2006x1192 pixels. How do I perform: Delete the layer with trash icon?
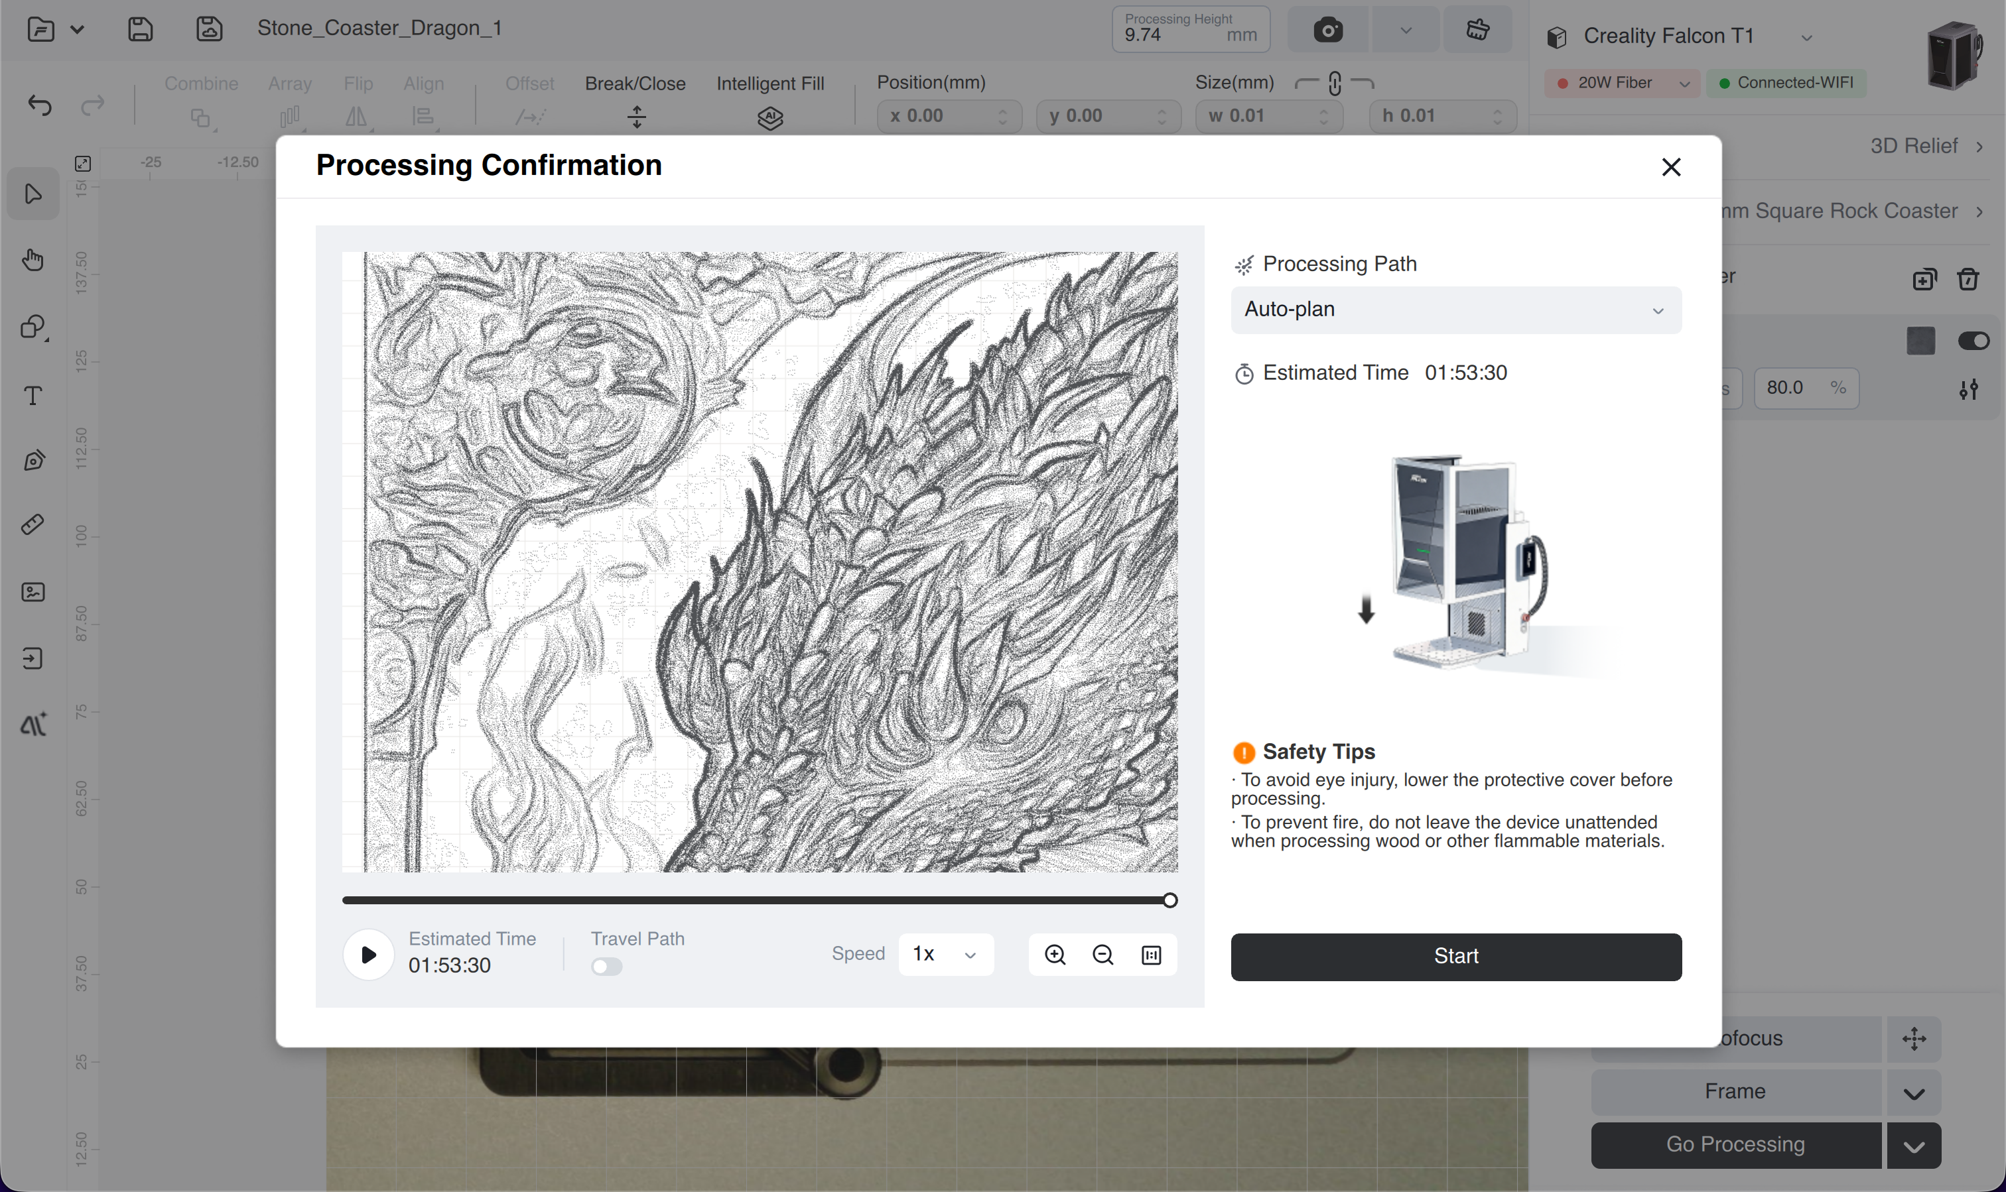pyautogui.click(x=1968, y=278)
